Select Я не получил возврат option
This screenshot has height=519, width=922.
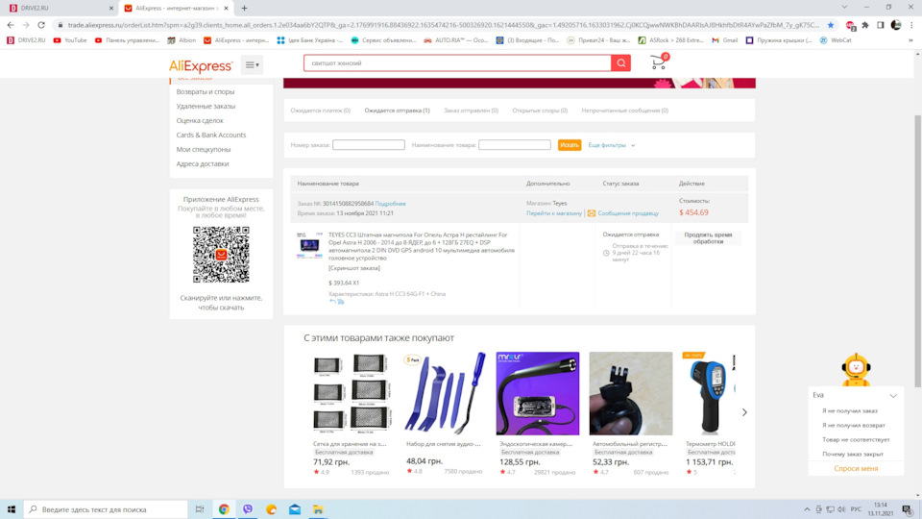point(853,425)
